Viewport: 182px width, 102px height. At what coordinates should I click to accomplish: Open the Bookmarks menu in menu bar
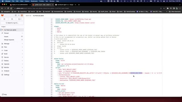[34, 1]
